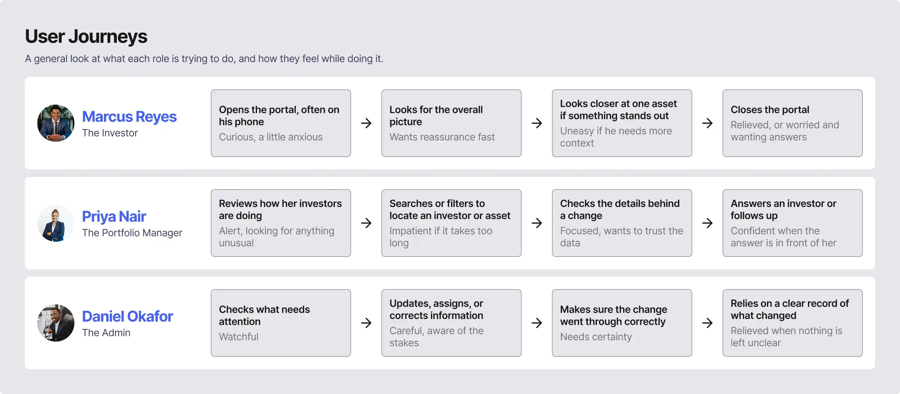The width and height of the screenshot is (900, 394).
Task: Select Priya Nair's profile photo
Action: [x=56, y=223]
